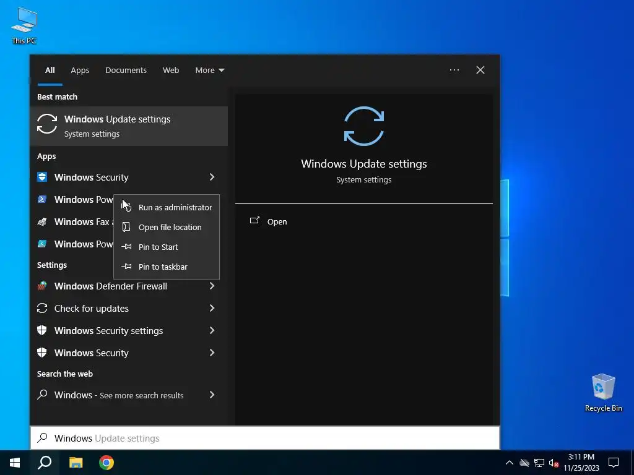634x475 pixels.
Task: Close the search panel with X
Action: click(x=480, y=70)
